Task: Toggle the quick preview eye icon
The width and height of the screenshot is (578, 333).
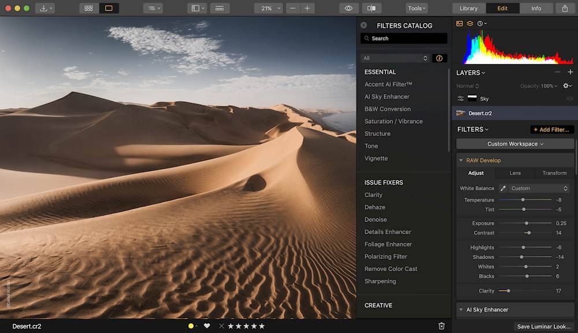Action: 349,8
